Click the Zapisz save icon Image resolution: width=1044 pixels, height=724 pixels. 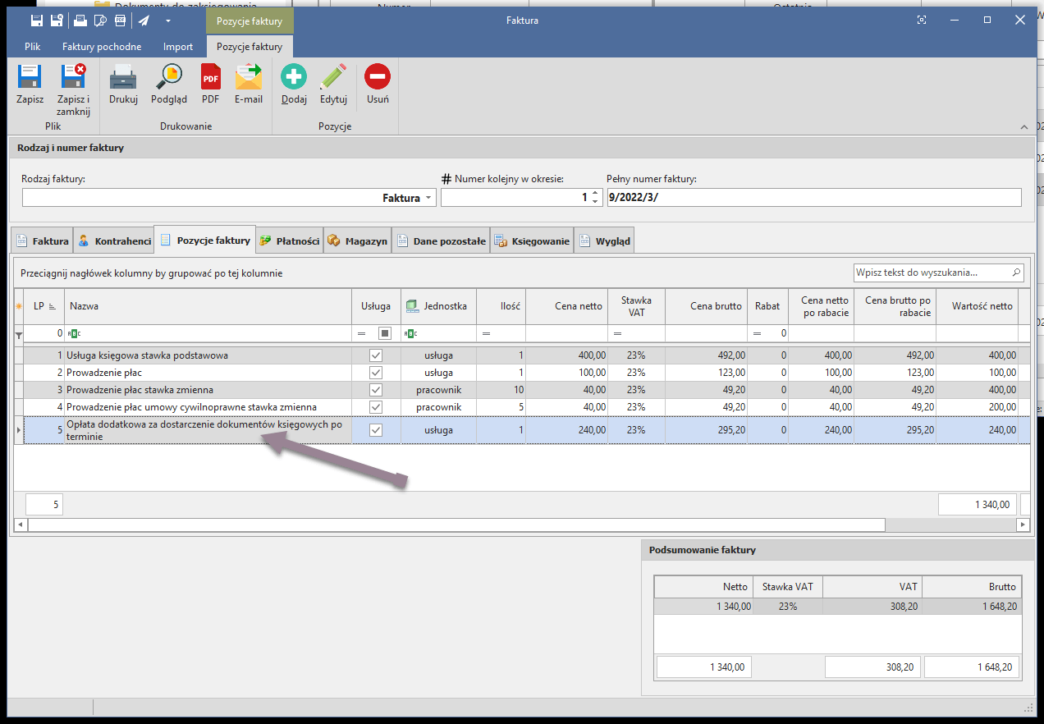click(30, 78)
